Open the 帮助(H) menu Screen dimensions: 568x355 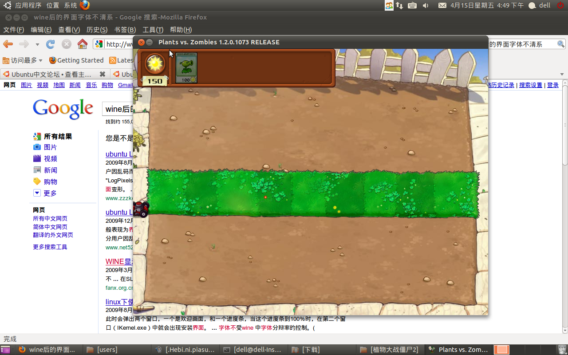(x=181, y=30)
